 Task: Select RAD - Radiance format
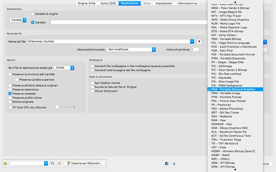[235, 116]
